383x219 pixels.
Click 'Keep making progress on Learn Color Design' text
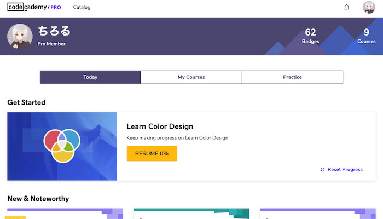pyautogui.click(x=177, y=138)
